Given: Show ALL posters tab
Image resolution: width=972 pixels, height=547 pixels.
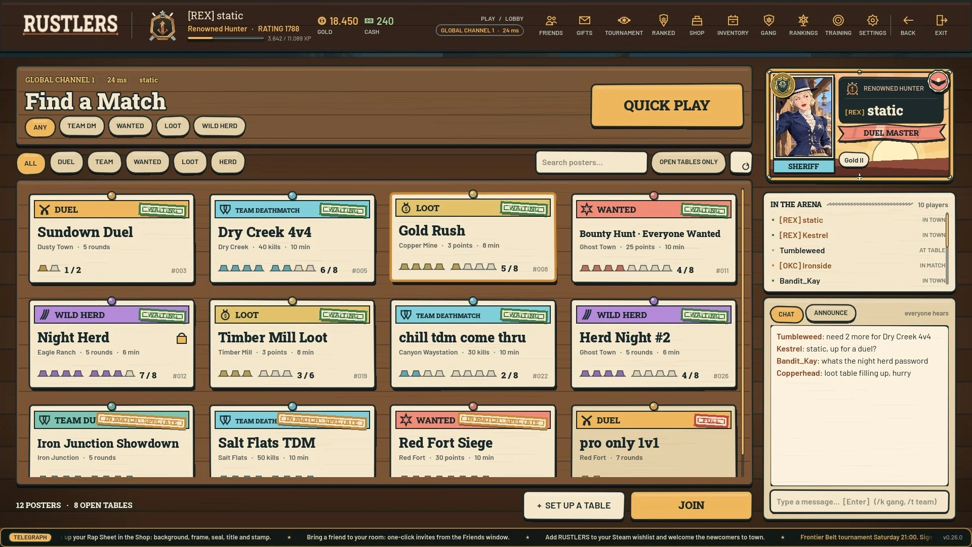Looking at the screenshot, I should [30, 163].
